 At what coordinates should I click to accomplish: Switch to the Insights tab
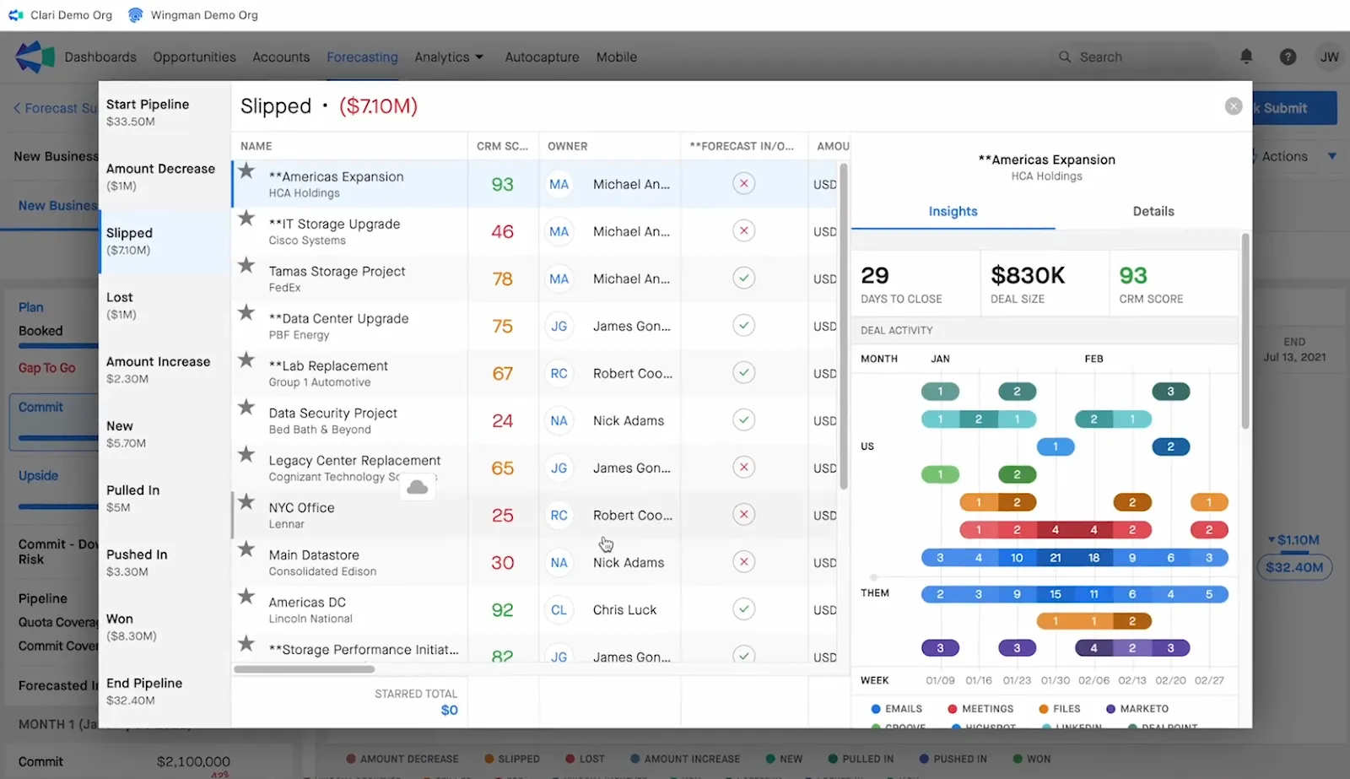(953, 211)
